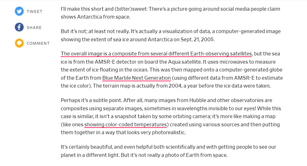Click the final paragraph "It's certainly beautiful"
Image resolution: width=307 pixels, height=166 pixels.
(x=169, y=151)
